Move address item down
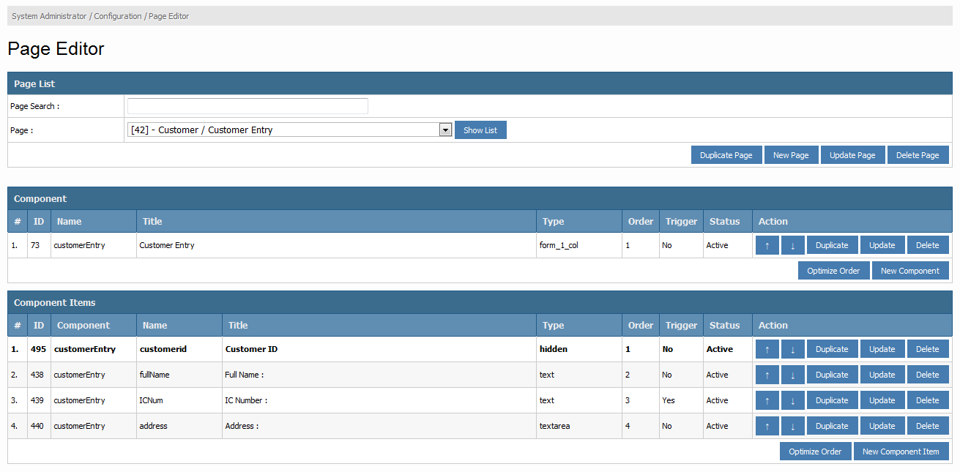Image resolution: width=960 pixels, height=472 pixels. point(792,427)
